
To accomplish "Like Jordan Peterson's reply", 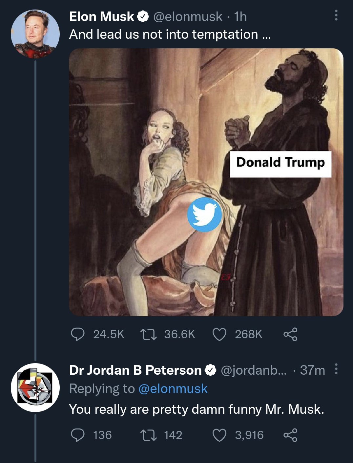I will coord(219,435).
